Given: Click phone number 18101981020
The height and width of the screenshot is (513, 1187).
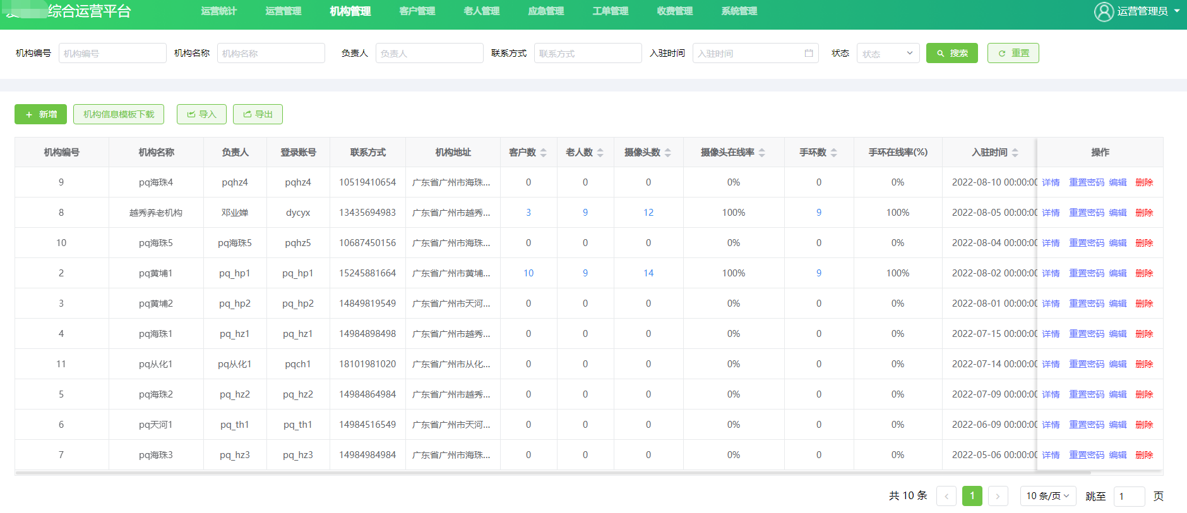Looking at the screenshot, I should click(x=367, y=364).
